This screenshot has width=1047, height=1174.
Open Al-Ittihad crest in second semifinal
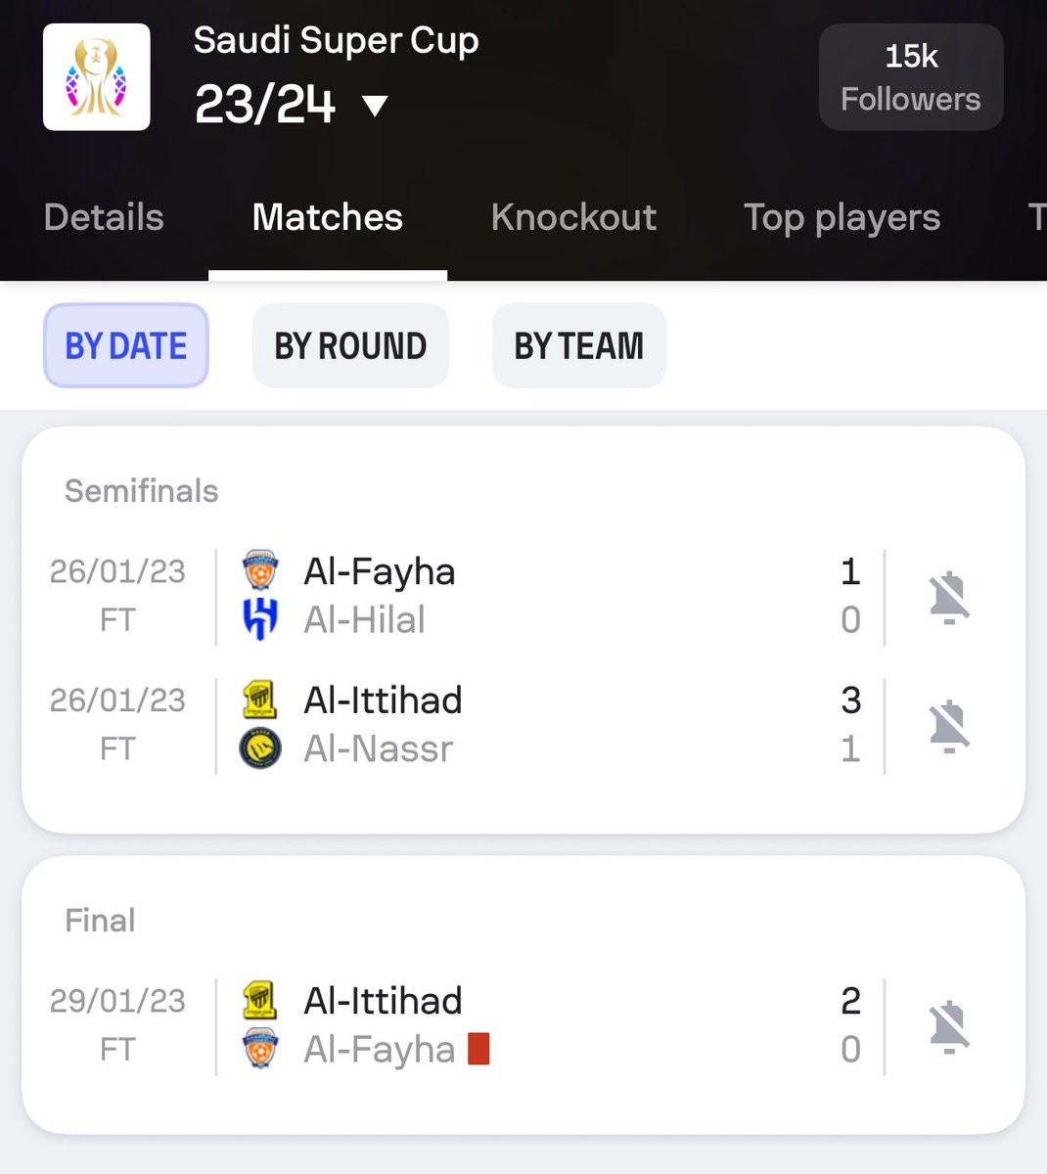(x=260, y=700)
